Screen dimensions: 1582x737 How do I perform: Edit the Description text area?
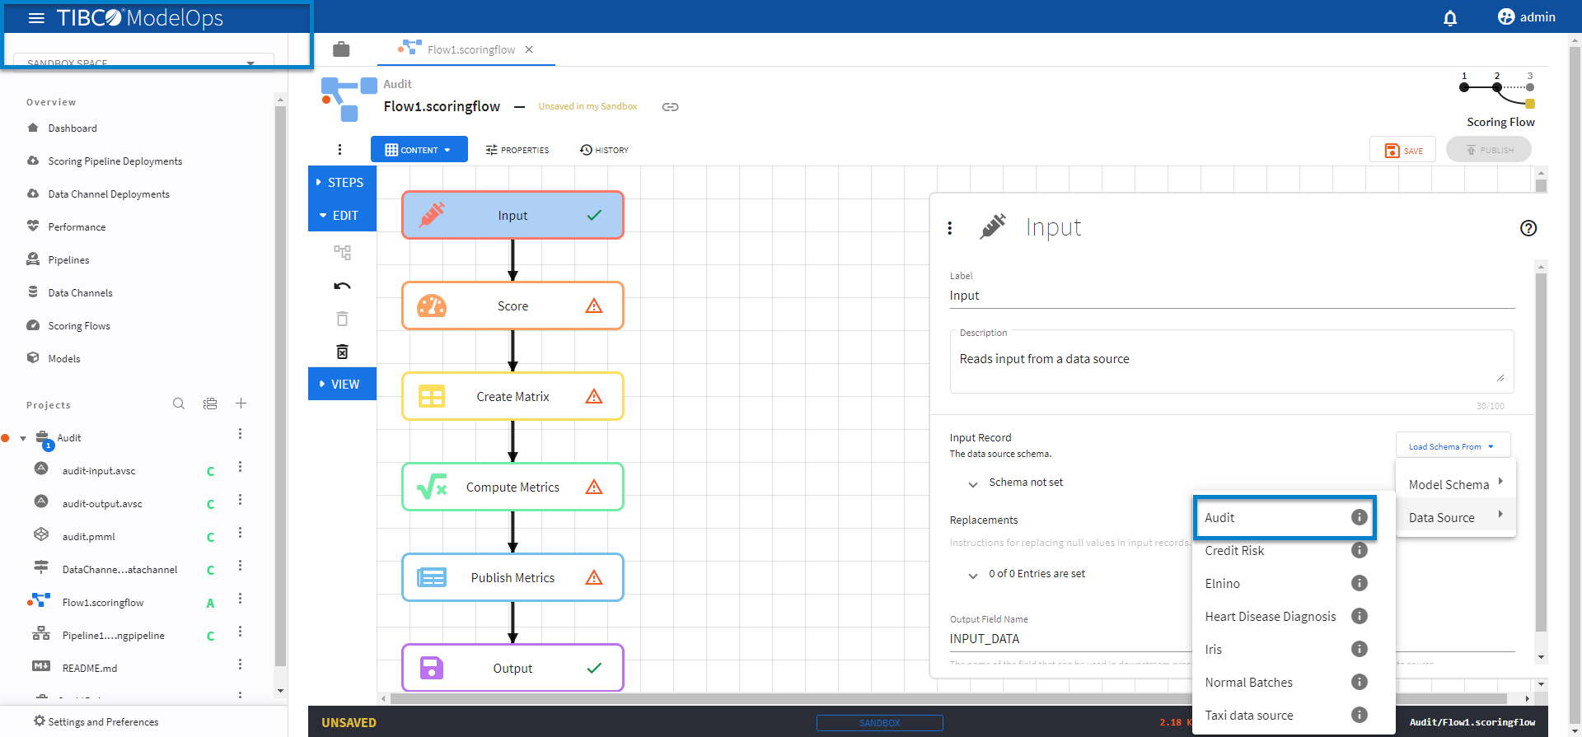point(1232,362)
